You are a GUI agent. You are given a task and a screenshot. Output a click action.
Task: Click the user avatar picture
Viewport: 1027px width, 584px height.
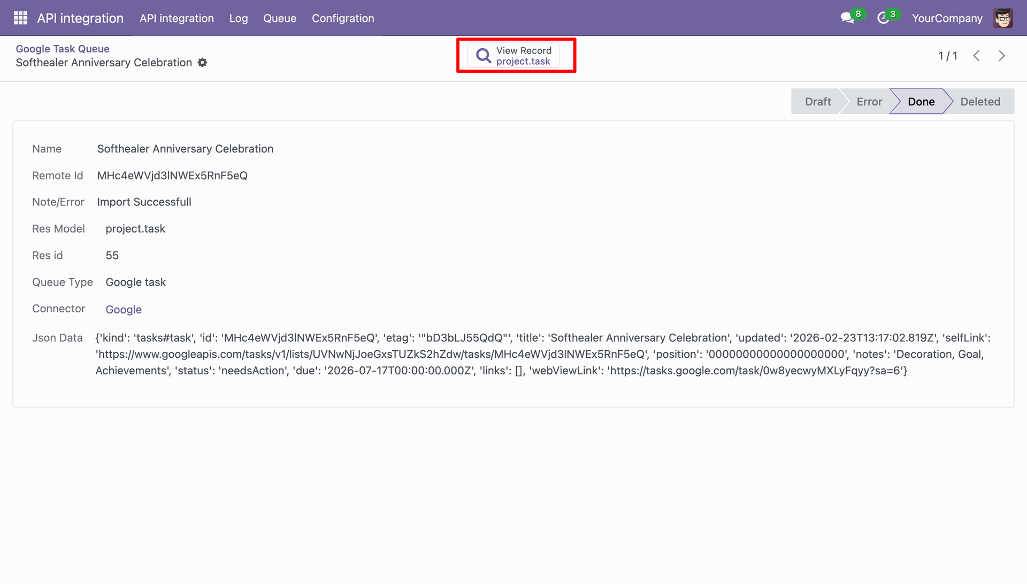point(1003,18)
